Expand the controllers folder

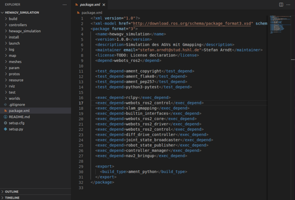(5, 25)
